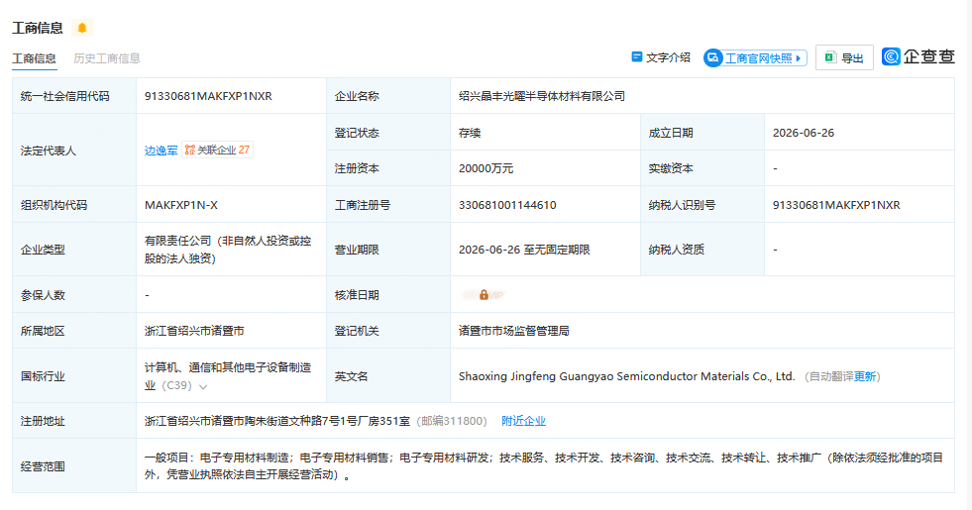Image resolution: width=972 pixels, height=510 pixels.
Task: Click the Excel icon on 导出 button
Action: tap(830, 57)
